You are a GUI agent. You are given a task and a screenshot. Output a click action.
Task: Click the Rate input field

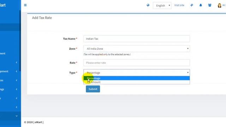click(x=137, y=63)
